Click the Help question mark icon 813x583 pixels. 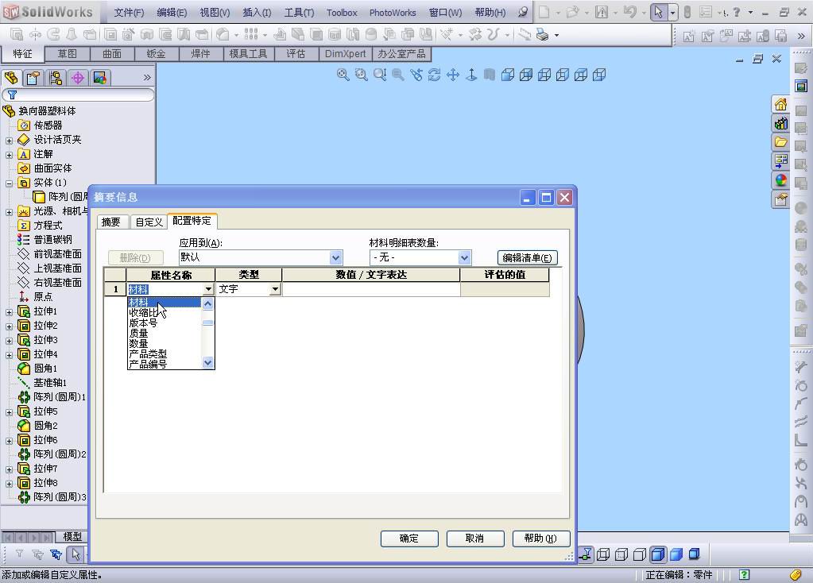click(x=736, y=12)
